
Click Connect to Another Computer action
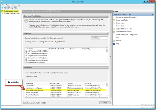[x=126, y=17]
